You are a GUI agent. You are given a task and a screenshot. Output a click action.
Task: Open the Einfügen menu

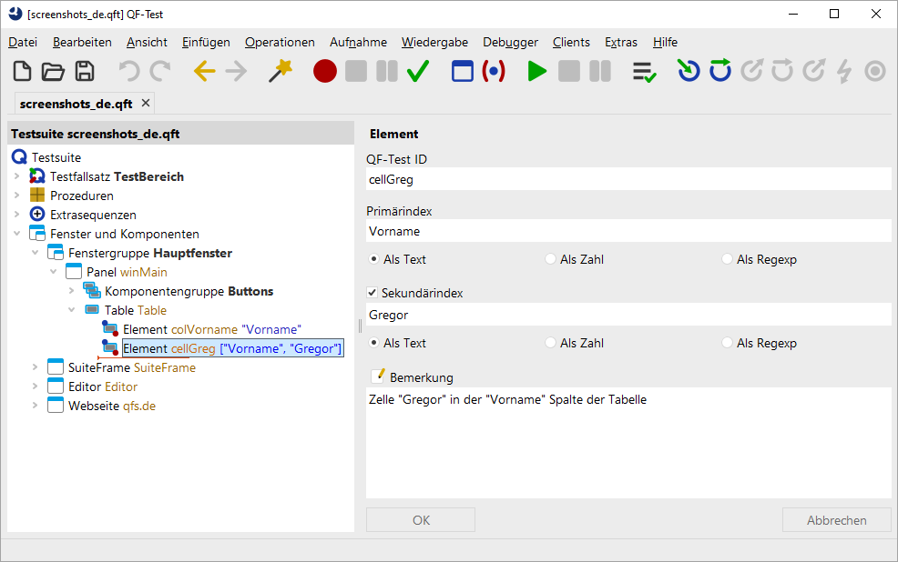(206, 43)
